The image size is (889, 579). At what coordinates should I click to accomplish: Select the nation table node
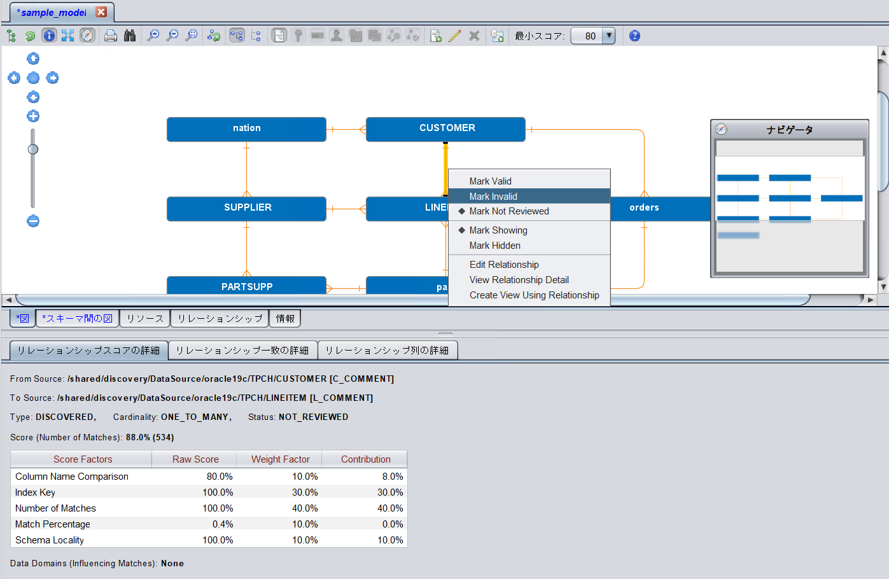(246, 129)
